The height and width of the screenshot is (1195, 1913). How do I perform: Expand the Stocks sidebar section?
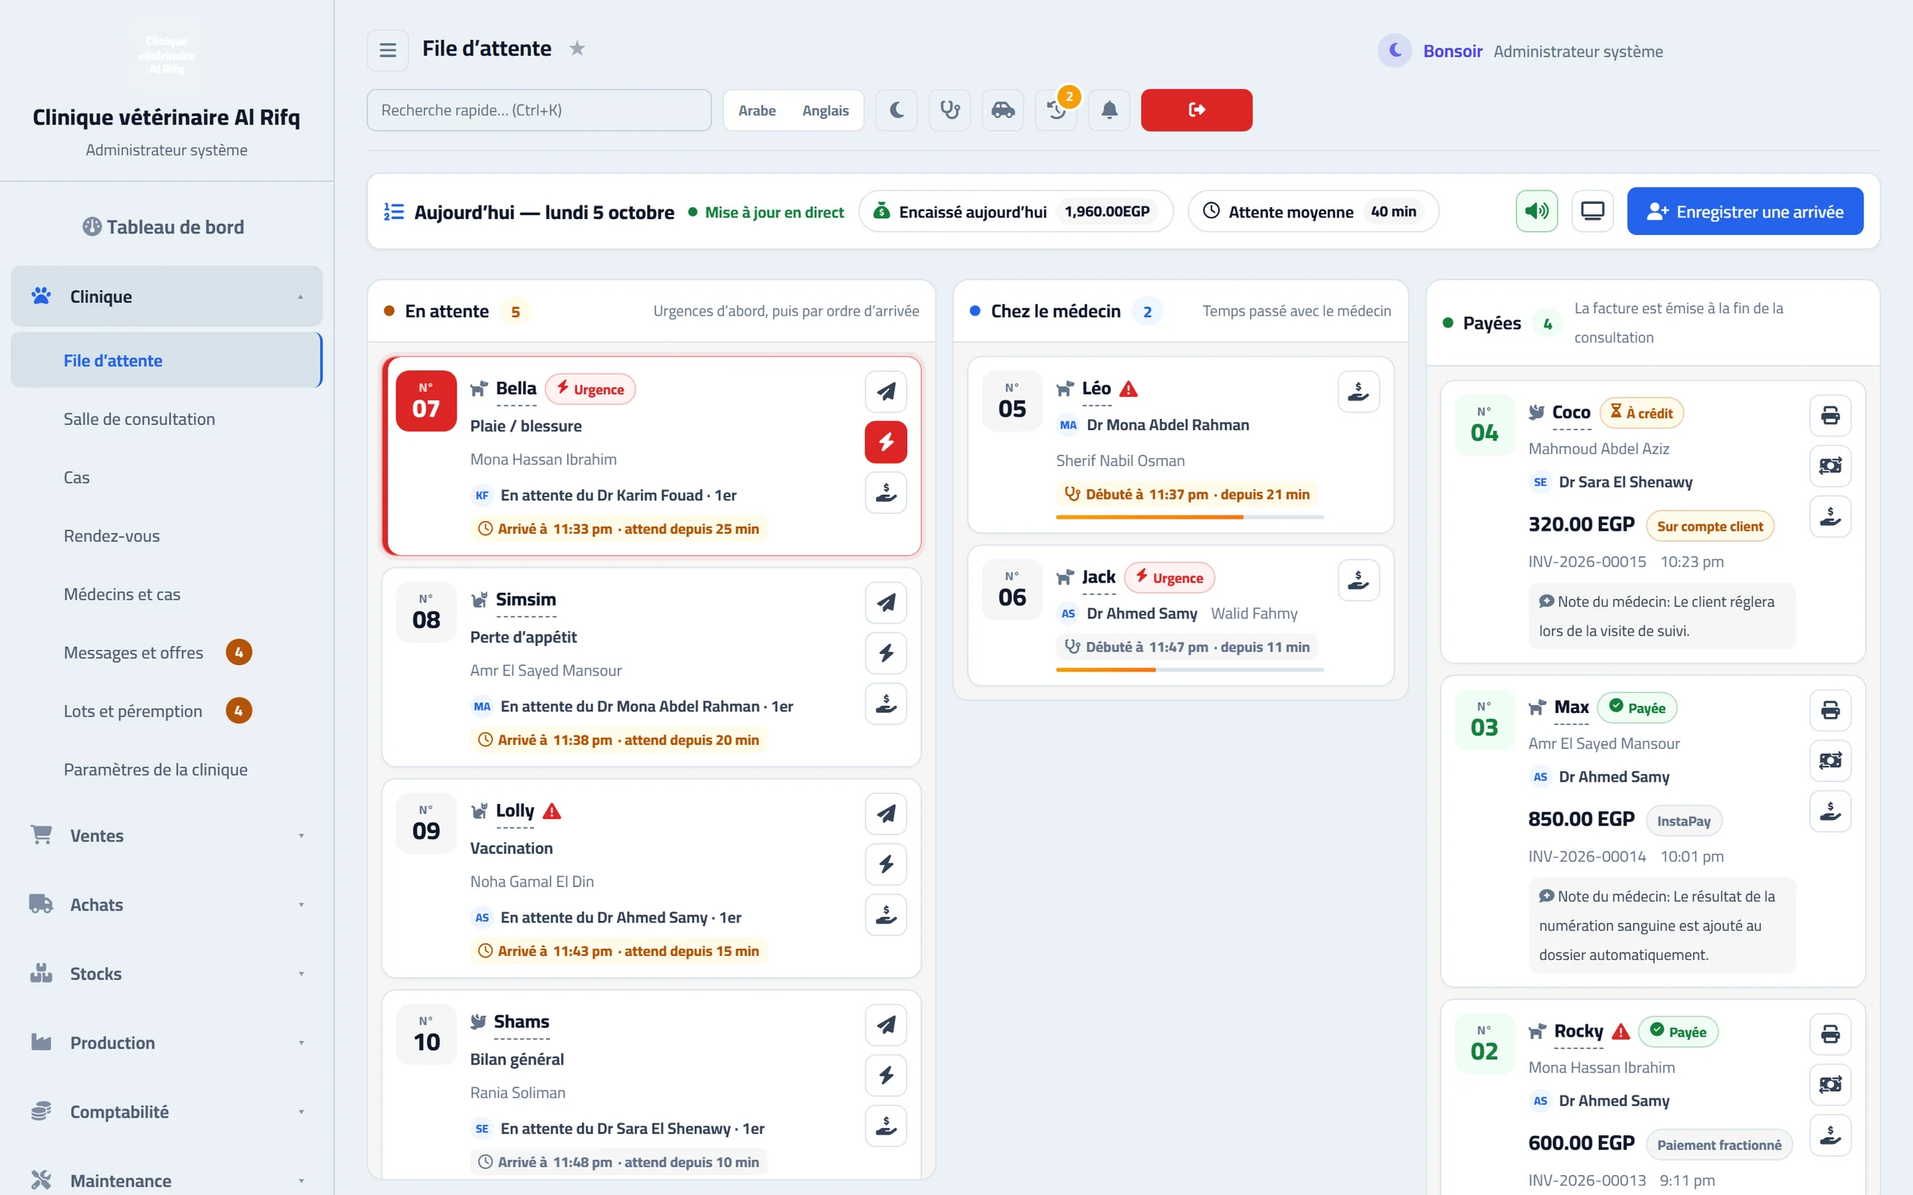pyautogui.click(x=166, y=974)
